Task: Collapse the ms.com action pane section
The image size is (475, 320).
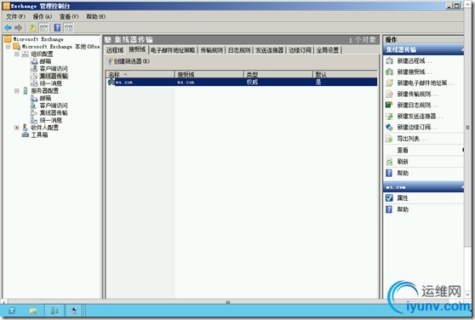Action: [462, 187]
